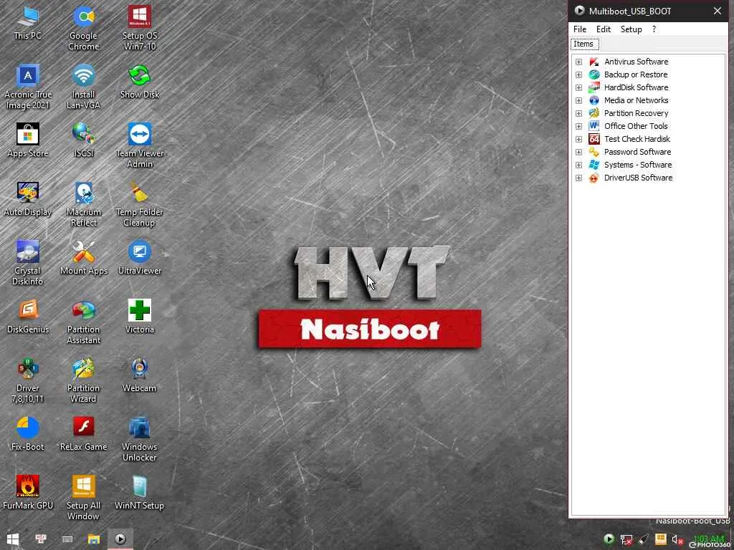
Task: Close the Multiboot_USB_BOOT window
Action: [x=718, y=11]
